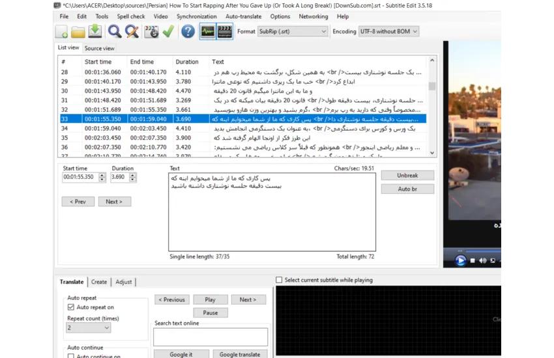Toggle the video player toolbar icon
The height and width of the screenshot is (358, 554).
(x=225, y=31)
